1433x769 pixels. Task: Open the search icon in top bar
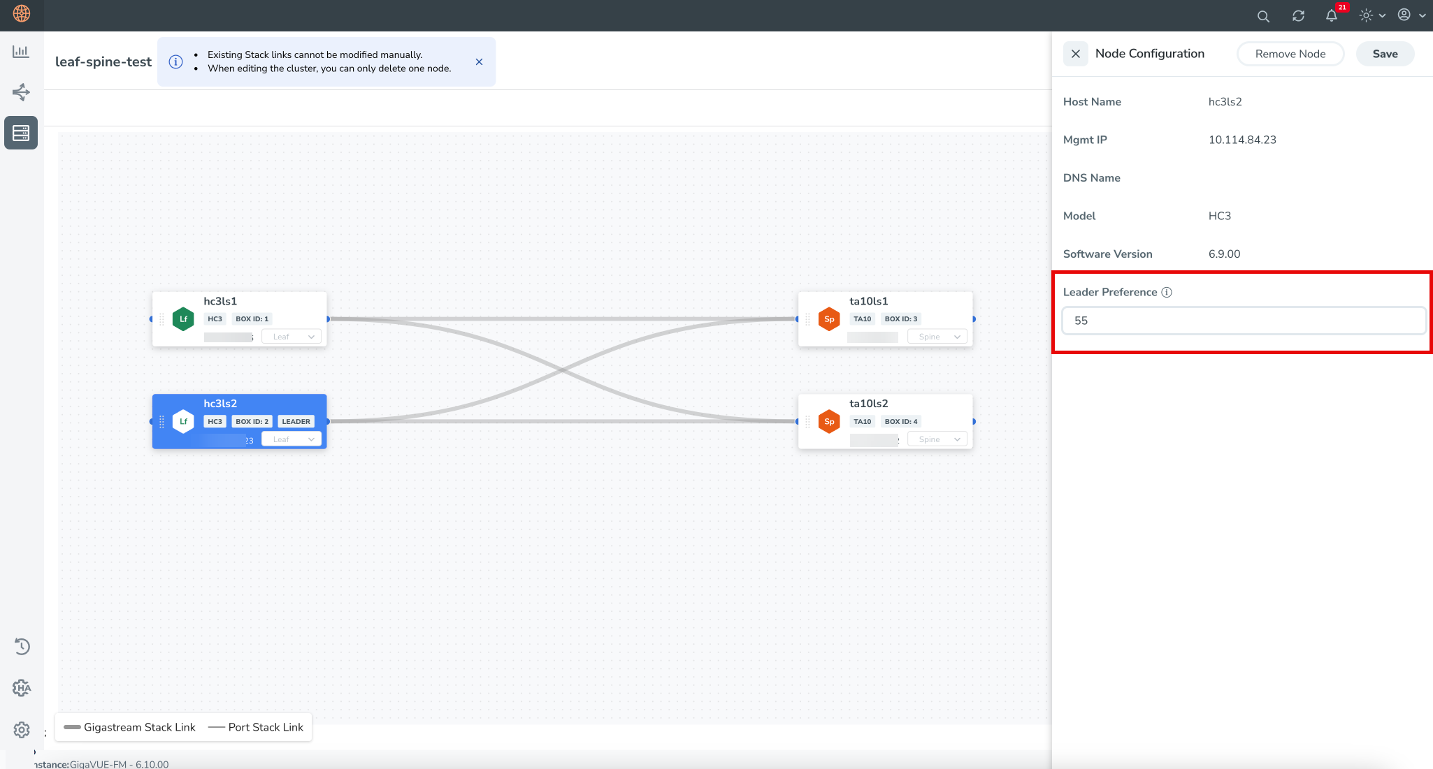(1262, 16)
